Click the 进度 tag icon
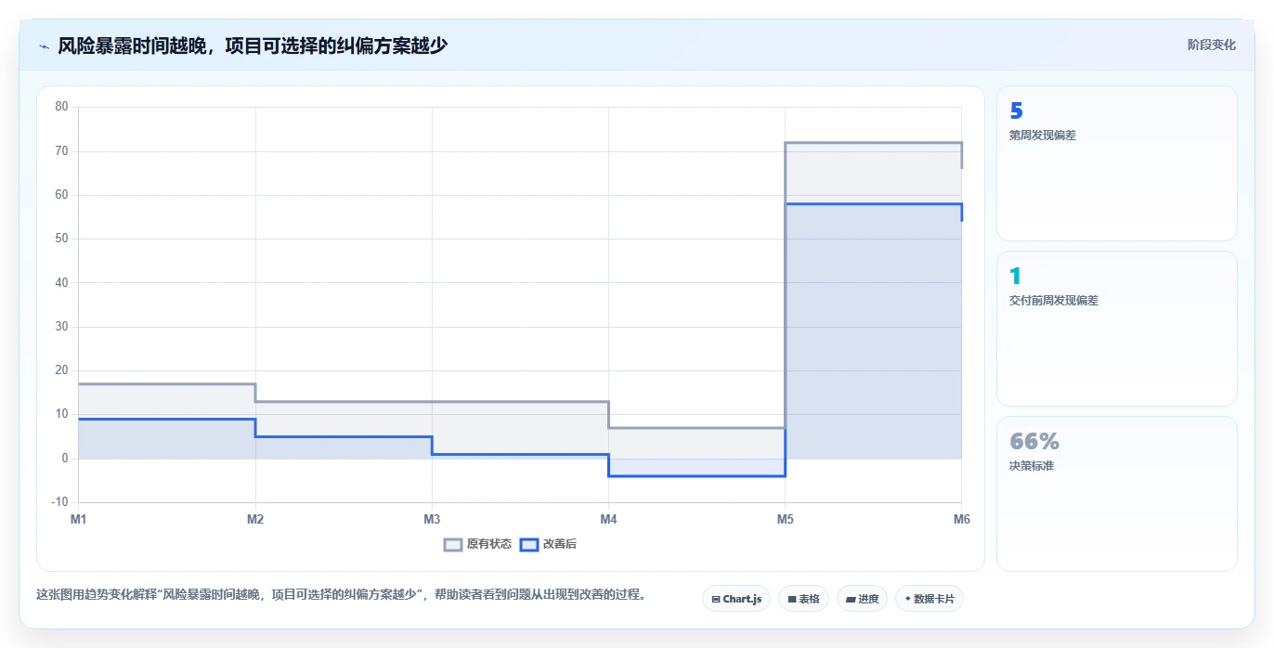Image resolution: width=1274 pixels, height=648 pixels. coord(850,600)
